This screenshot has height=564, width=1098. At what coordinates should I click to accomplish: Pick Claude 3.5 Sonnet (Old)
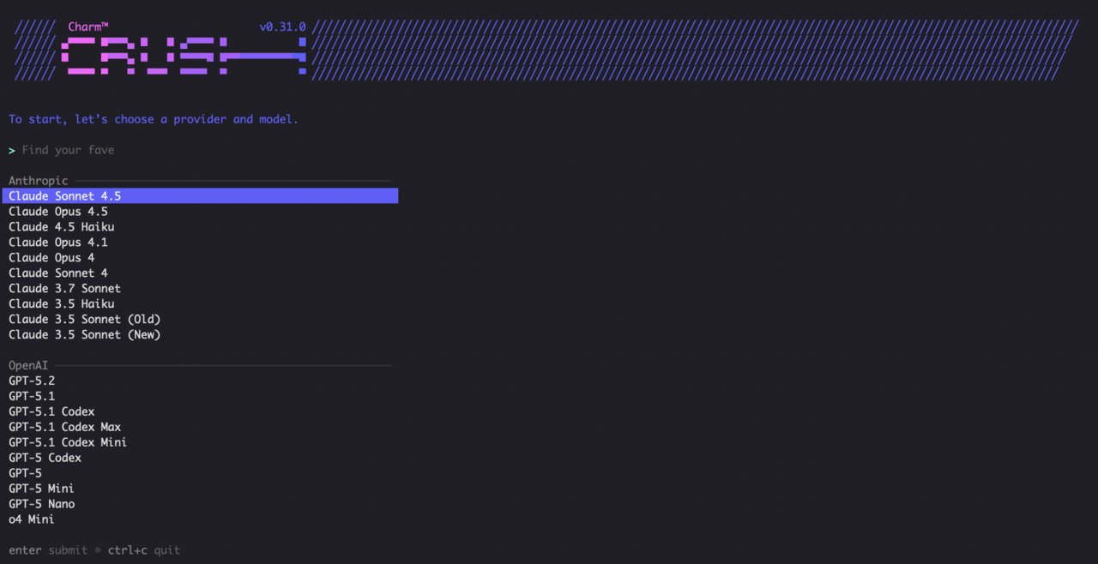(x=85, y=320)
